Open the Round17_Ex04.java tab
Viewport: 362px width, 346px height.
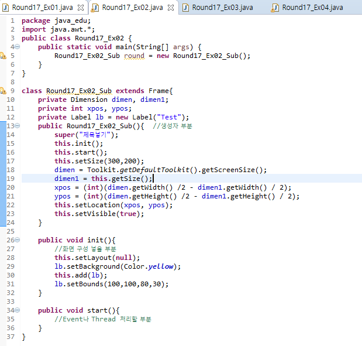(312, 8)
